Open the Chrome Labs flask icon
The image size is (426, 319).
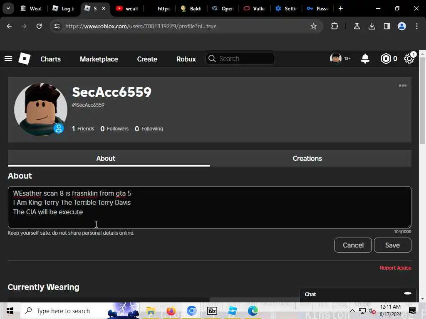coord(357,26)
